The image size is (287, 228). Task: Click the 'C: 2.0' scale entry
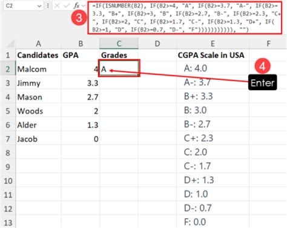[196, 152]
